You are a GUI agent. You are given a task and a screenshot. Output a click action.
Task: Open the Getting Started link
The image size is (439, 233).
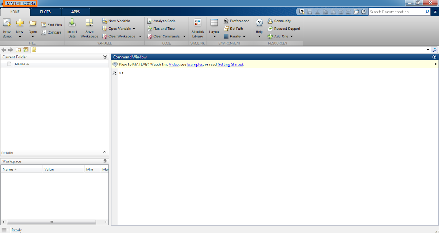point(230,65)
